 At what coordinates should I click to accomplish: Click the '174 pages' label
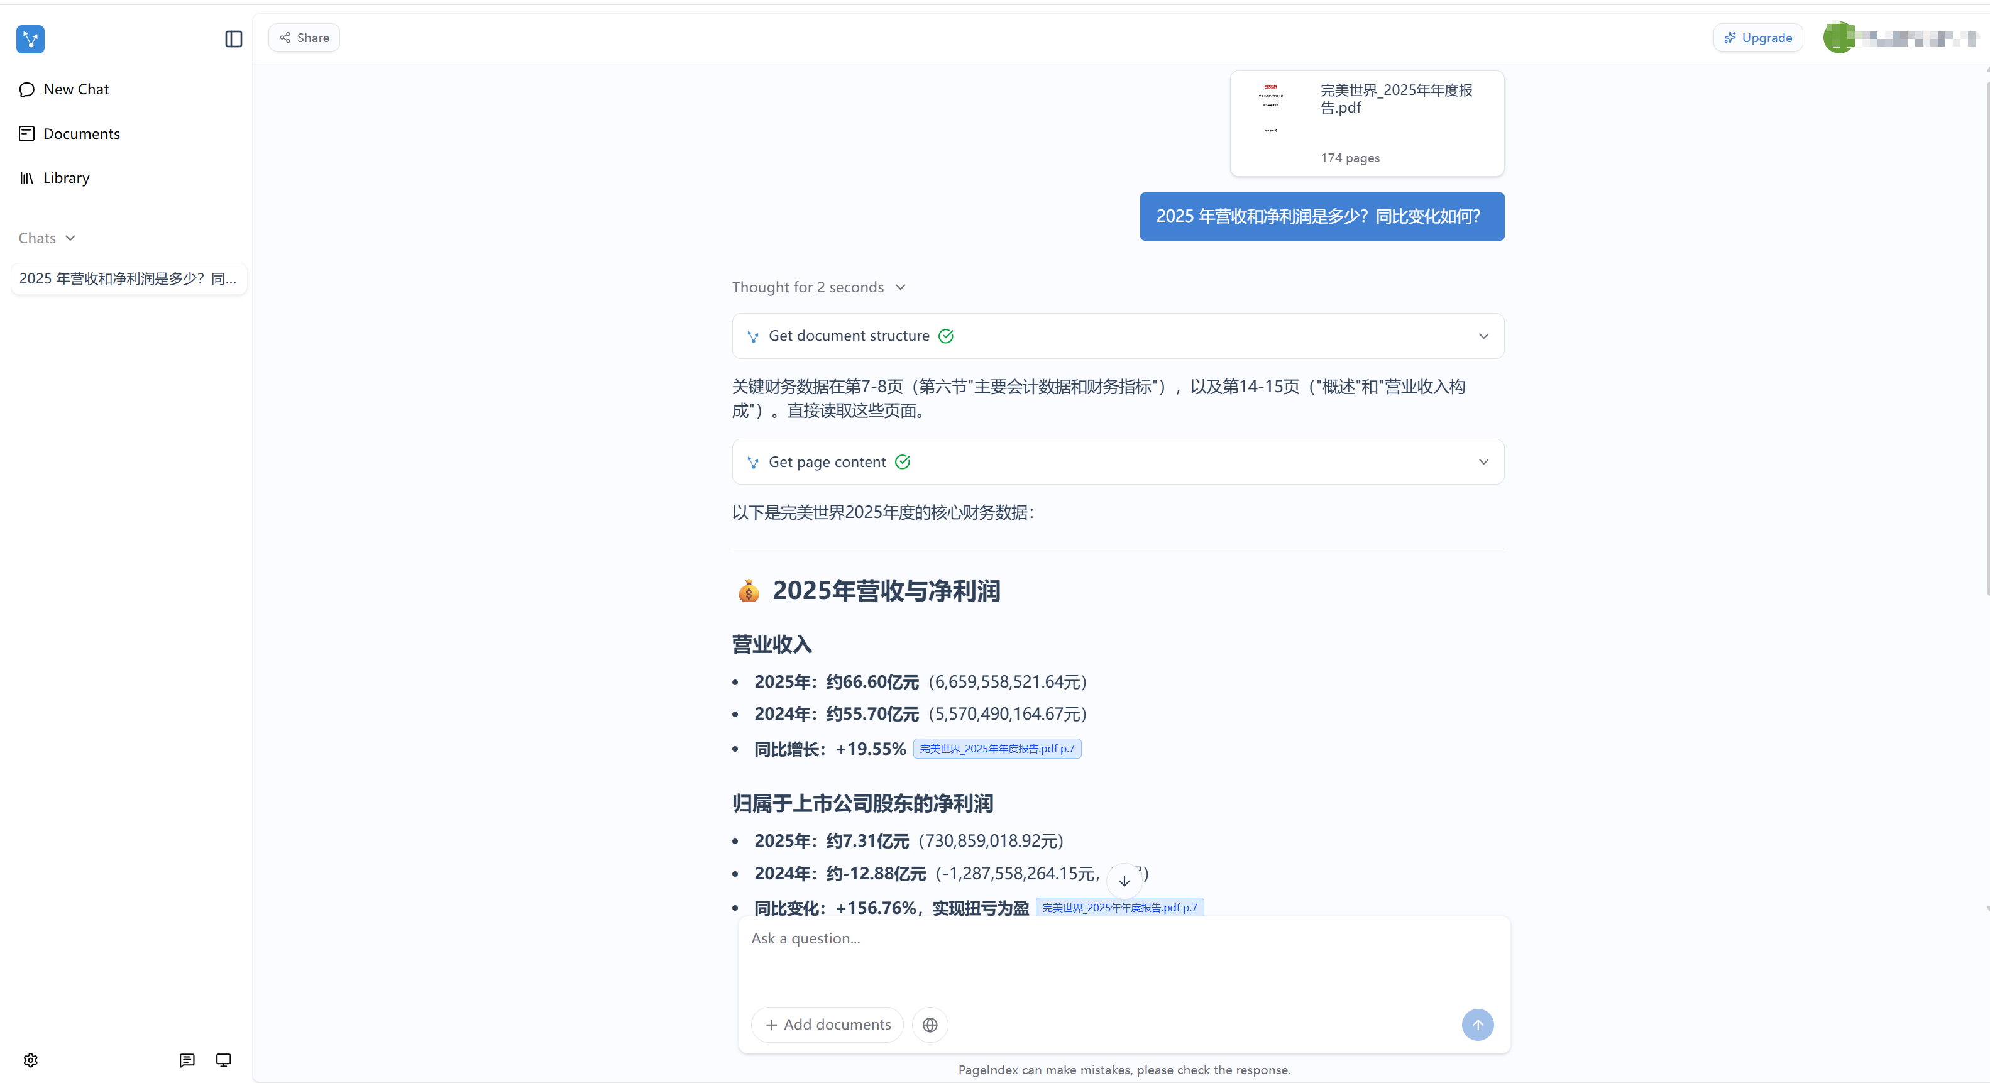click(x=1350, y=158)
